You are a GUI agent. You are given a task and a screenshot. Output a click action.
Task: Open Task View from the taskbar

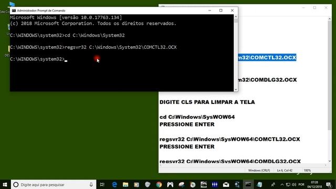(102, 184)
